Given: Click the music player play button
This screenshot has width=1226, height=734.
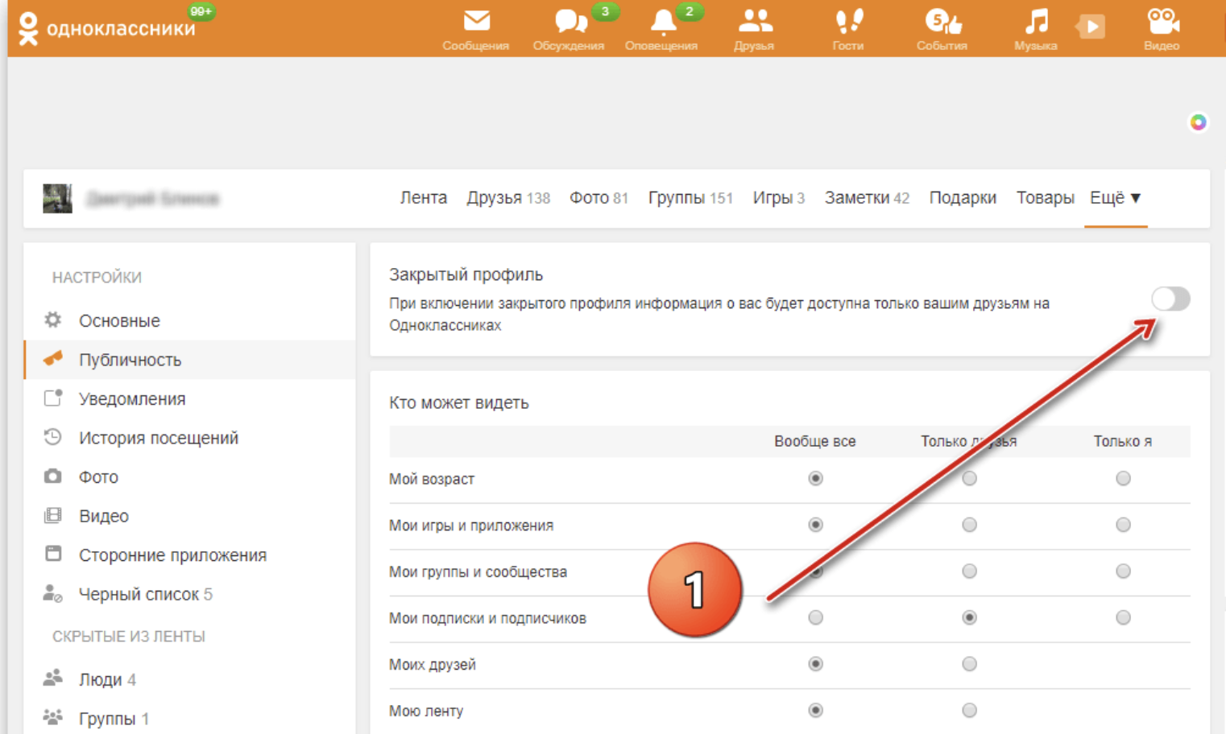Looking at the screenshot, I should 1091,27.
